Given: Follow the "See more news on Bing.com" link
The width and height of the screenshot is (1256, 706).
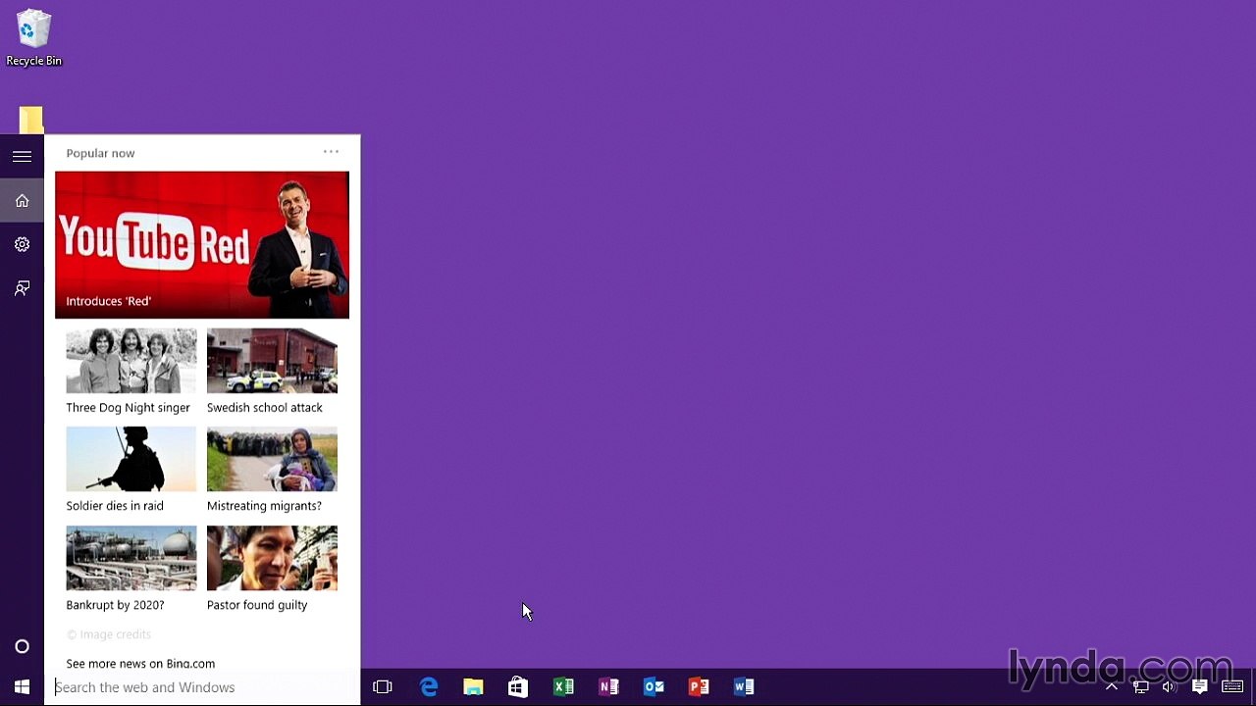Looking at the screenshot, I should 140,664.
